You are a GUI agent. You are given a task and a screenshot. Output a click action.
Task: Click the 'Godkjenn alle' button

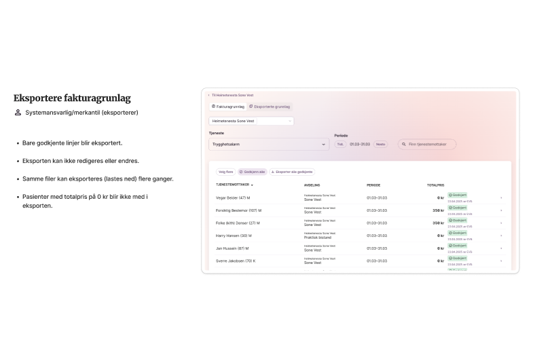[252, 172]
